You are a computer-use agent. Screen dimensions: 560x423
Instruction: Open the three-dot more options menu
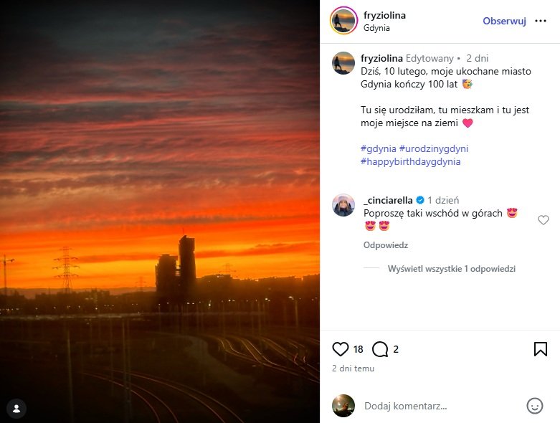pyautogui.click(x=540, y=21)
